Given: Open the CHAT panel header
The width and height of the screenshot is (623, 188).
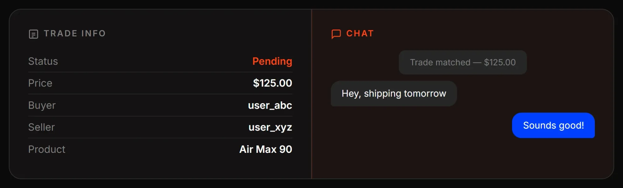Looking at the screenshot, I should click(x=360, y=33).
